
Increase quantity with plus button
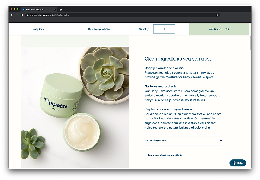tap(171, 29)
